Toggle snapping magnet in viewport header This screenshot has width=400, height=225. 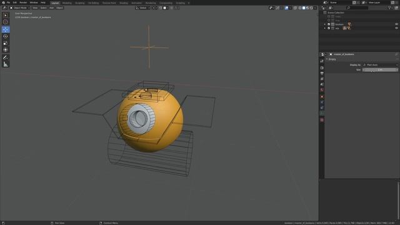pos(161,8)
